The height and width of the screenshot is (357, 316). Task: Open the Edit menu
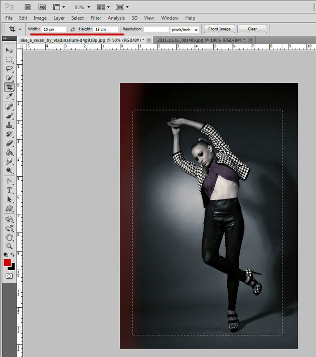(23, 18)
